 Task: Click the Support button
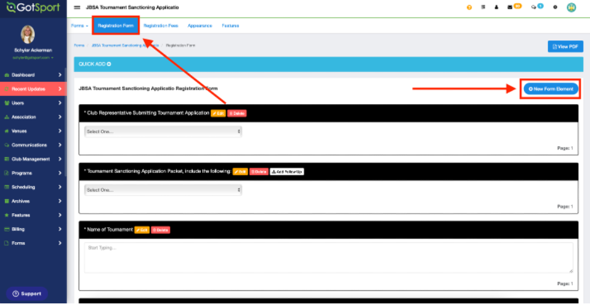pos(26,293)
